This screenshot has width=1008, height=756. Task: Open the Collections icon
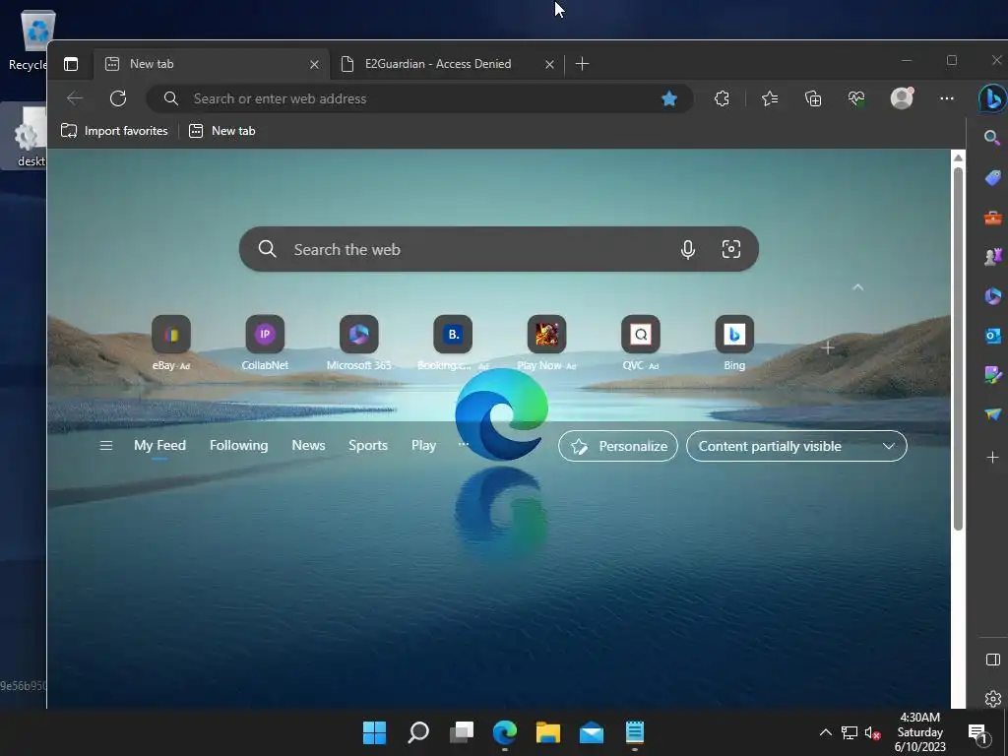[x=813, y=98]
